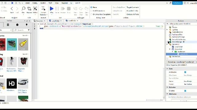Image resolution: width=197 pixels, height=110 pixels.
Task: Click the Collaborate button
Action: click(x=177, y=3)
